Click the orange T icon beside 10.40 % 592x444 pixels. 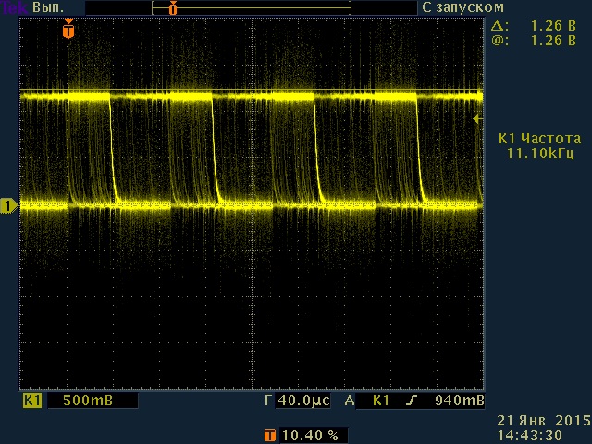[x=269, y=435]
